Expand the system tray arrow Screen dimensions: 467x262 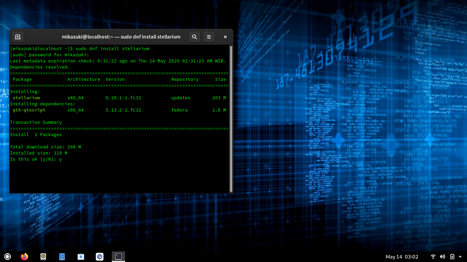(460, 257)
